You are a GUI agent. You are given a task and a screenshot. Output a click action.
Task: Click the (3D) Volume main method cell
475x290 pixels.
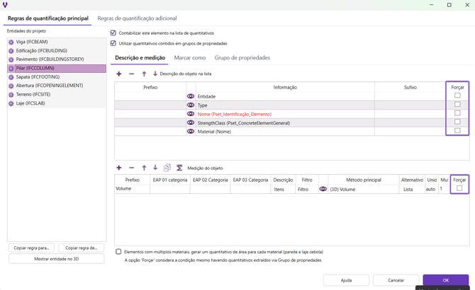click(x=364, y=189)
